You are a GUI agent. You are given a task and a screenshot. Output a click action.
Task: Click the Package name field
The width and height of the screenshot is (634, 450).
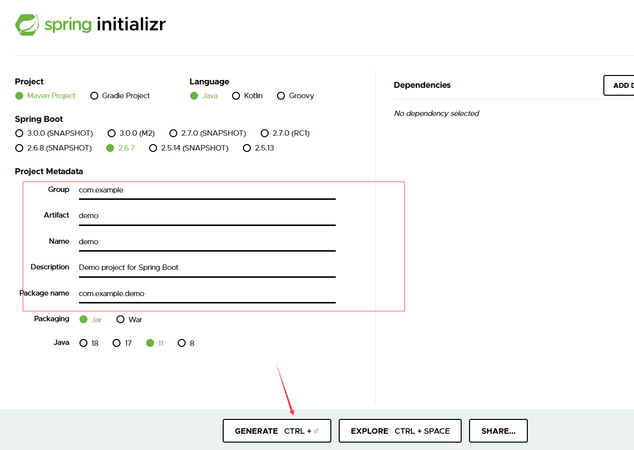[207, 294]
